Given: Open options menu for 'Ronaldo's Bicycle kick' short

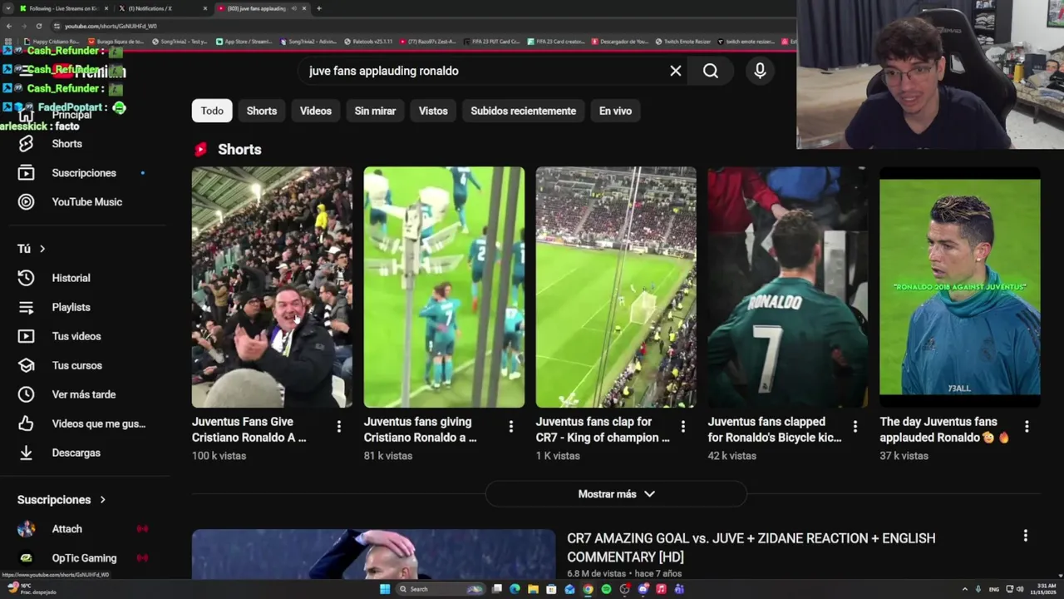Looking at the screenshot, I should click(x=855, y=427).
